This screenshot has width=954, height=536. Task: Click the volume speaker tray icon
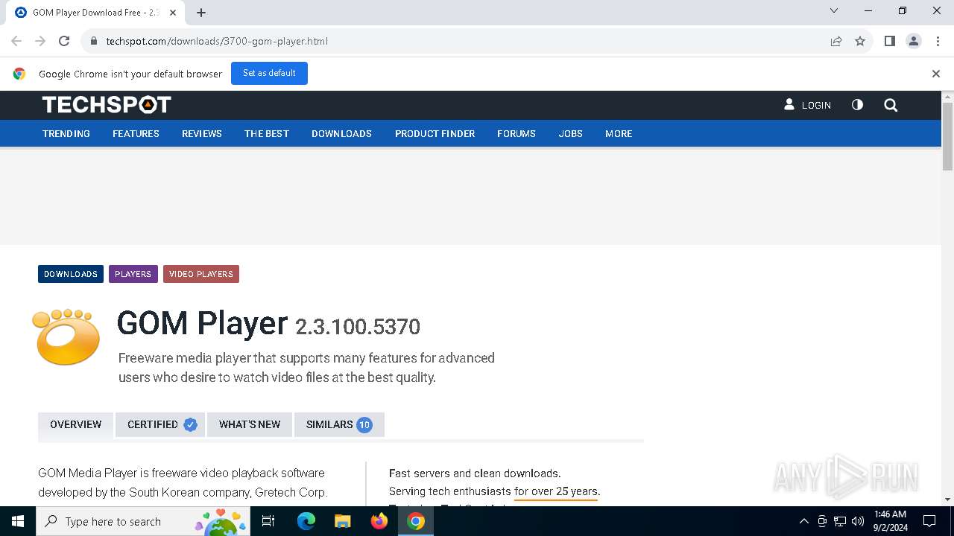point(858,521)
